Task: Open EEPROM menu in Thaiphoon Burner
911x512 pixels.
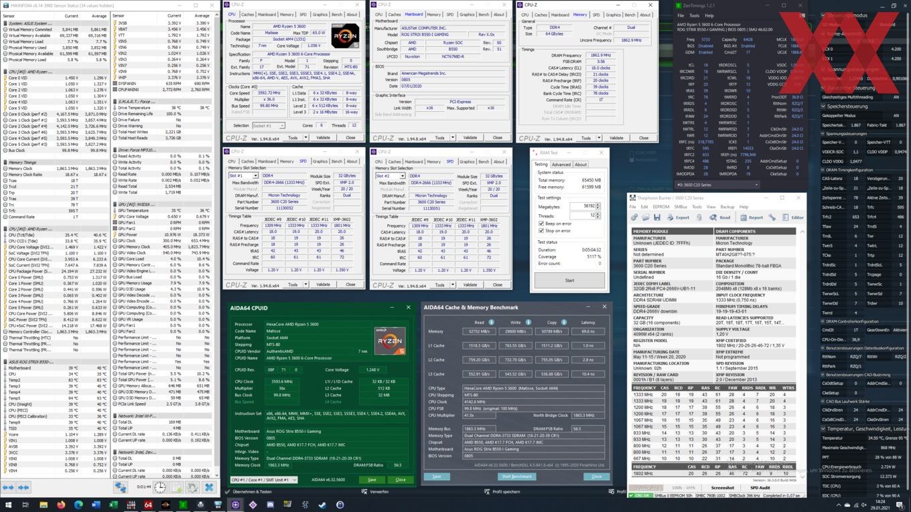Action: pos(660,207)
